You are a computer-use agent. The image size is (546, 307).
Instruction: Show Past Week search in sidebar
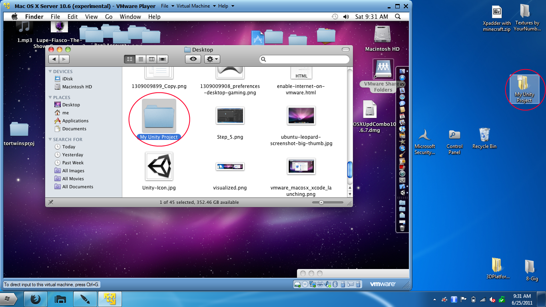tap(73, 163)
